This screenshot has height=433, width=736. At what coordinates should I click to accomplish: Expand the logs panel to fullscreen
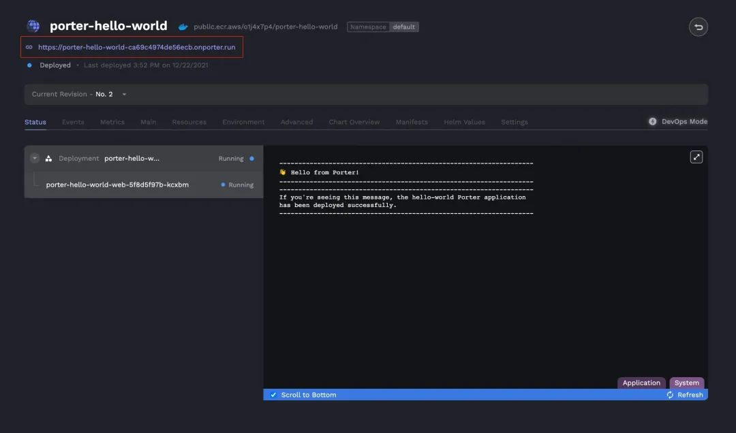pos(696,157)
